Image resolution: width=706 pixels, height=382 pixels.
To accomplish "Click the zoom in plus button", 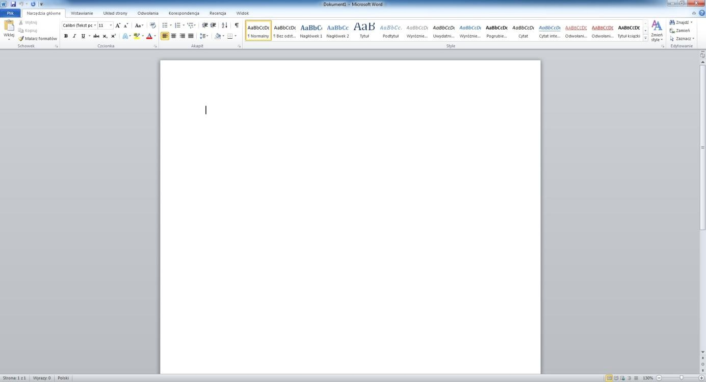I will coord(701,378).
